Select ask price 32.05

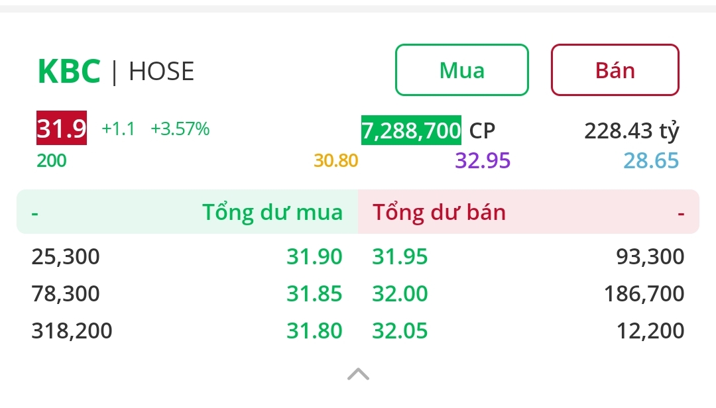[x=400, y=331]
